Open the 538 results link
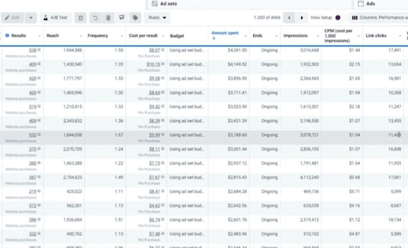 point(32,50)
